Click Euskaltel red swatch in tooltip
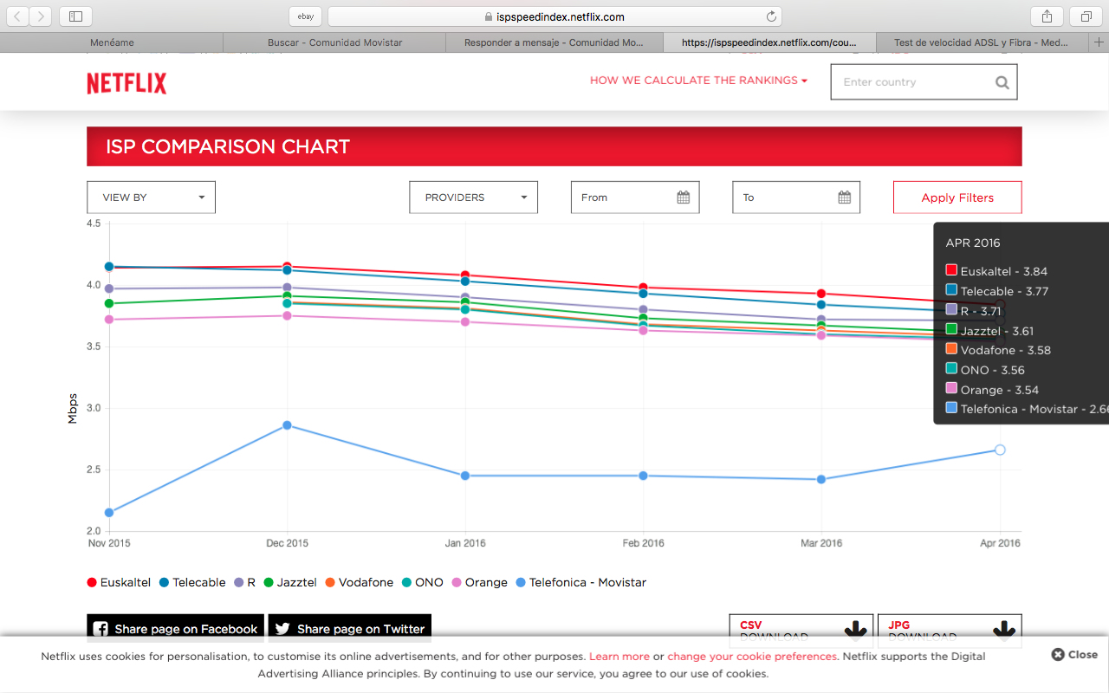Screen dimensions: 1109x693 click(951, 270)
